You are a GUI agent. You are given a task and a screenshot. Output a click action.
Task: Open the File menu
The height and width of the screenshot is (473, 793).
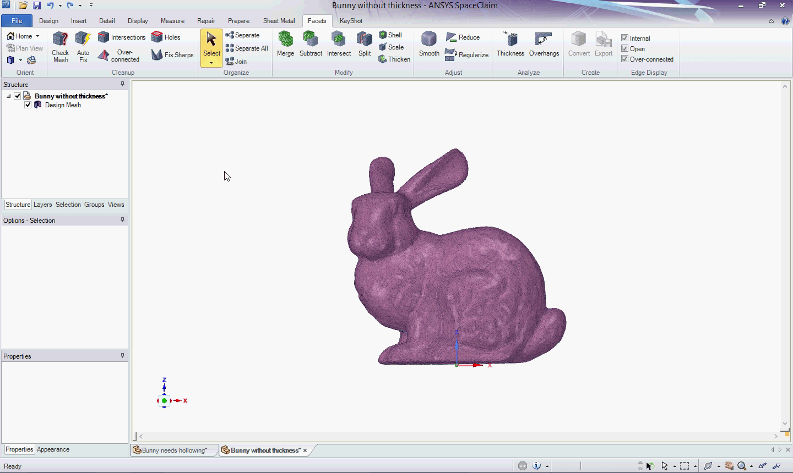tap(17, 21)
